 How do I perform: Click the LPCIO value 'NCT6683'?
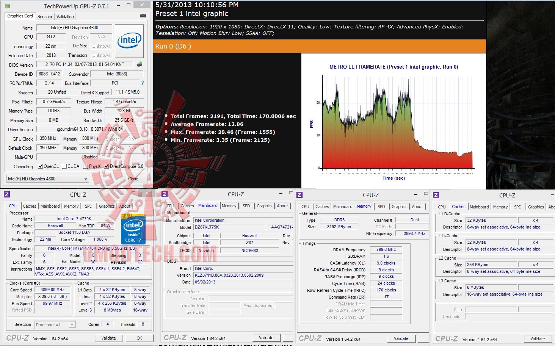tap(250, 250)
